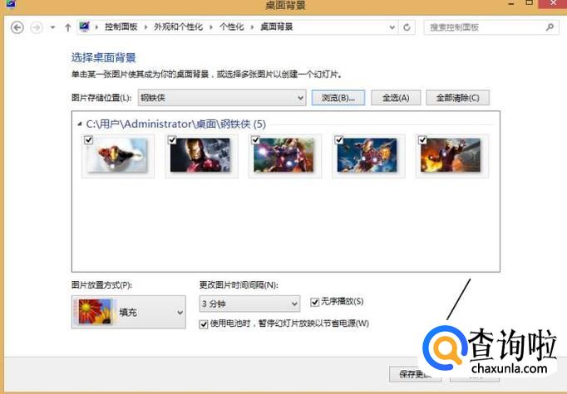The image size is (567, 394).
Task: Collapse the C:\用户\Administrator\桌面\钢铁侠 group
Action: click(x=80, y=124)
